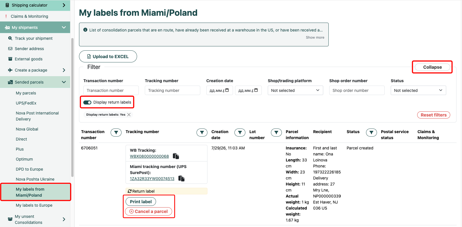Open the Status column filter

371,132
